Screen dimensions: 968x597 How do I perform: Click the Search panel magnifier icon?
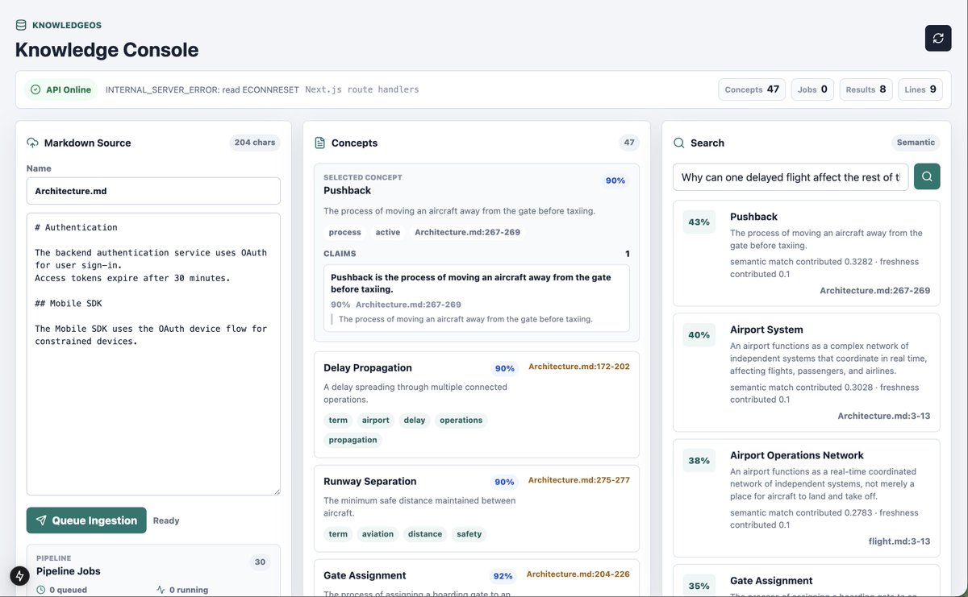point(678,143)
